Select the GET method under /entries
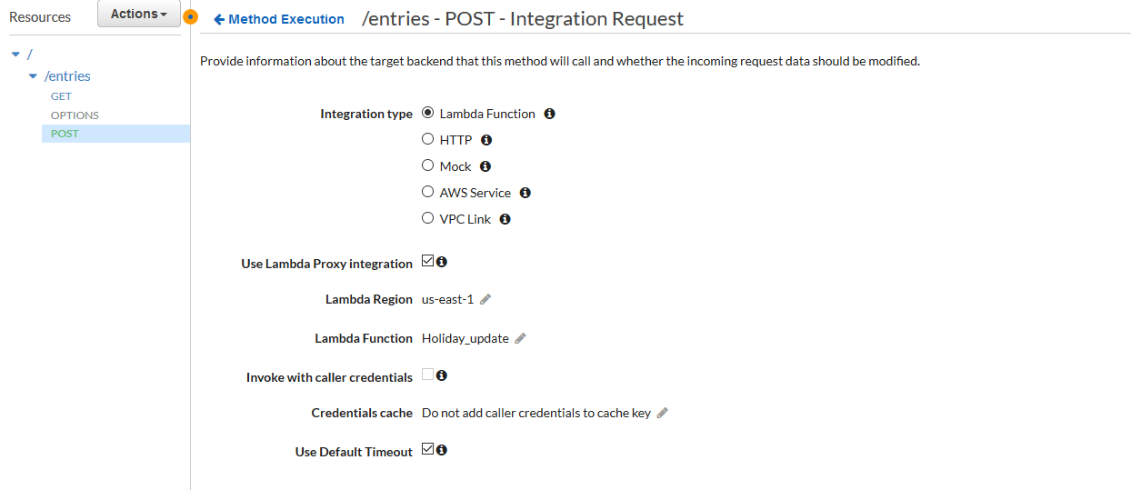Screen dimensions: 1131x490 pyautogui.click(x=61, y=96)
